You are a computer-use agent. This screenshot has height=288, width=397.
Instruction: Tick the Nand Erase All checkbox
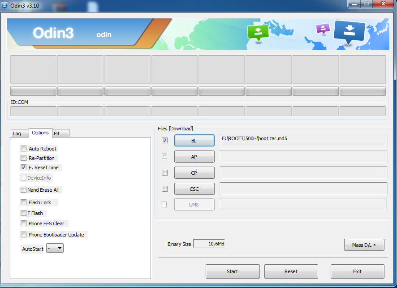coord(24,190)
